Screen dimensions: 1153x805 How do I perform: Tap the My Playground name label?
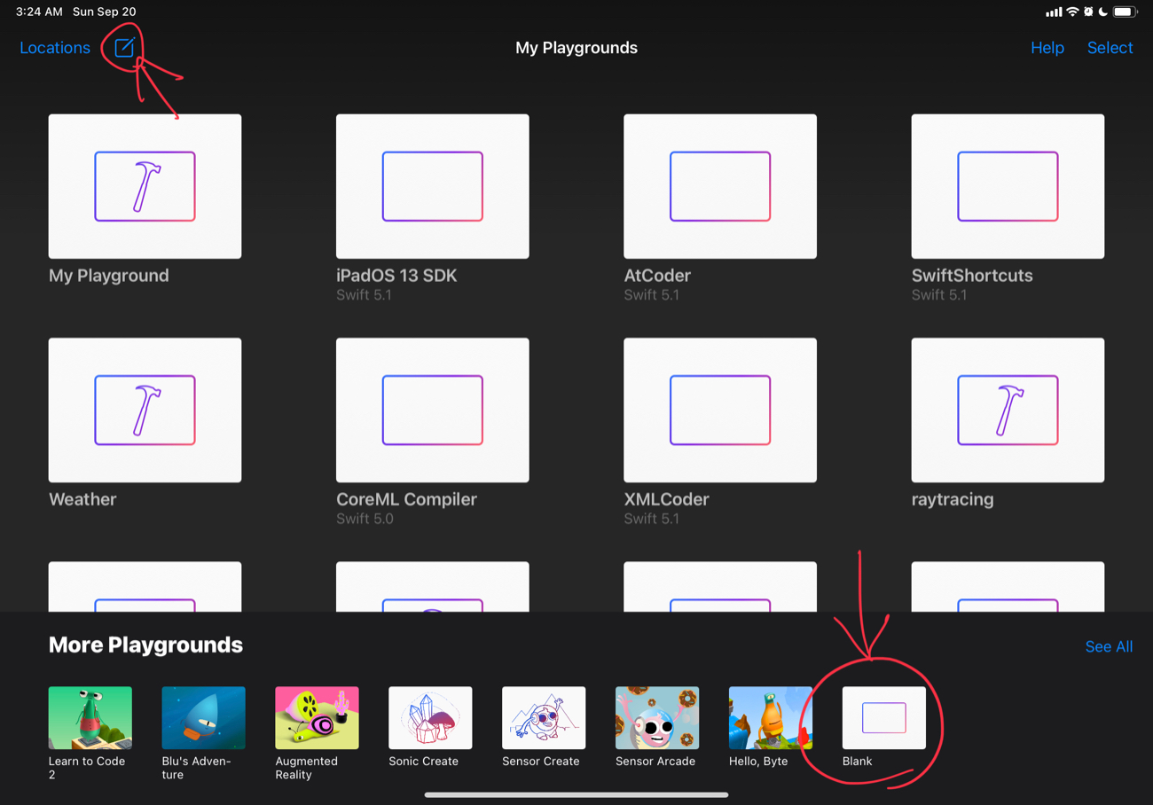108,276
